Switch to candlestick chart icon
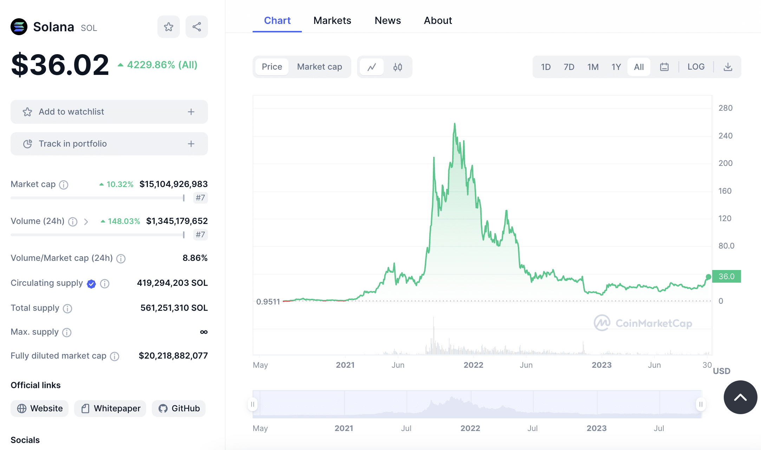This screenshot has width=761, height=450. 398,67
